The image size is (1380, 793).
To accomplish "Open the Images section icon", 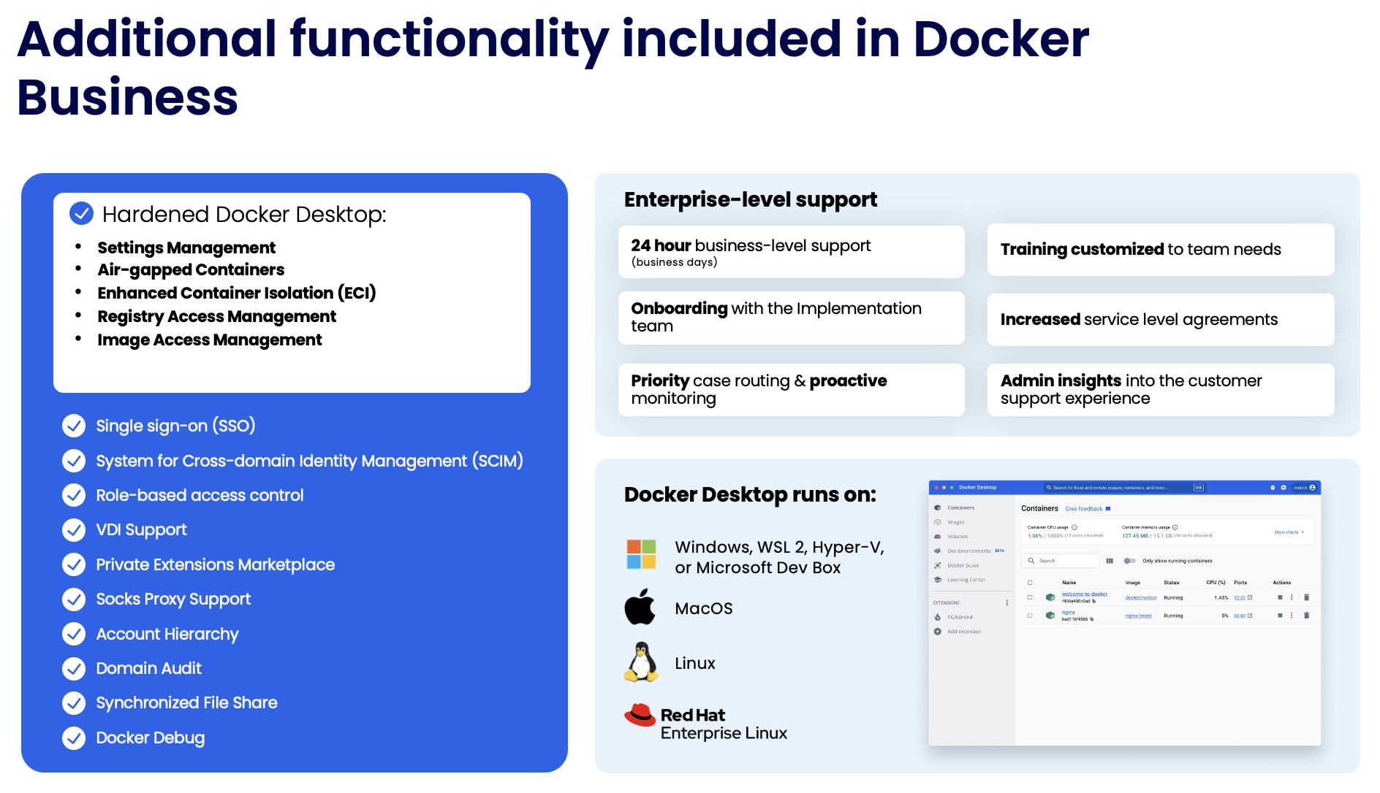I will point(937,522).
